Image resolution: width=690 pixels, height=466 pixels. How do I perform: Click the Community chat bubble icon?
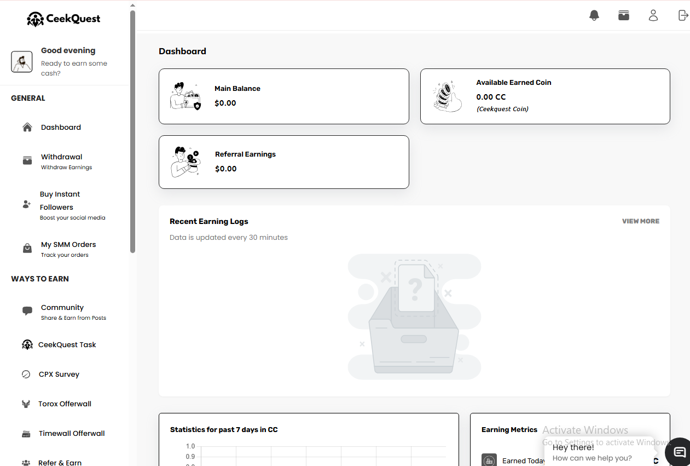(x=27, y=311)
